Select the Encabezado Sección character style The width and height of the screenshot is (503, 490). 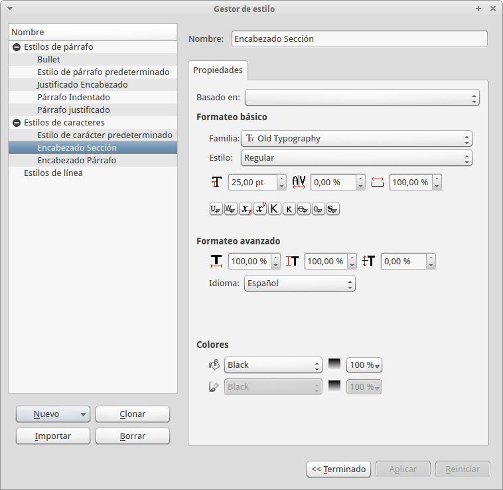click(93, 147)
